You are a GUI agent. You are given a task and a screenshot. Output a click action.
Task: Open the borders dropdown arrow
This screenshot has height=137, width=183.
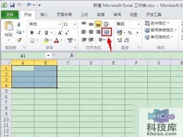pos(37,40)
